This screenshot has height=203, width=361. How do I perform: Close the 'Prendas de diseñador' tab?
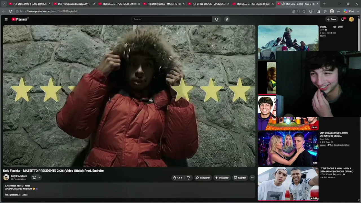[x=94, y=4]
